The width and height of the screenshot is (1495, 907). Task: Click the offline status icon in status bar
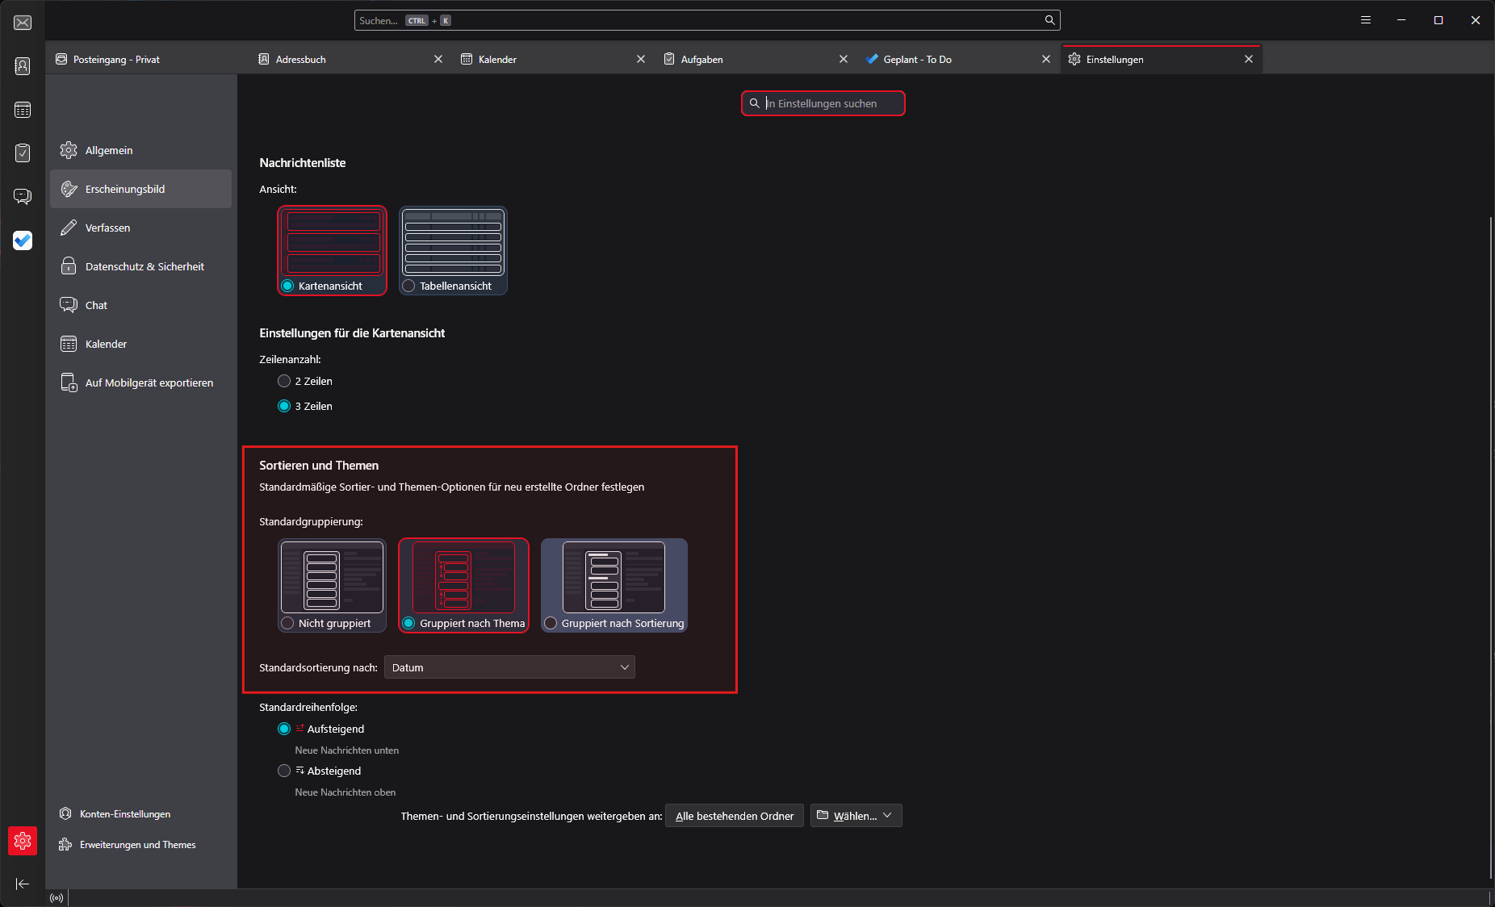57,898
